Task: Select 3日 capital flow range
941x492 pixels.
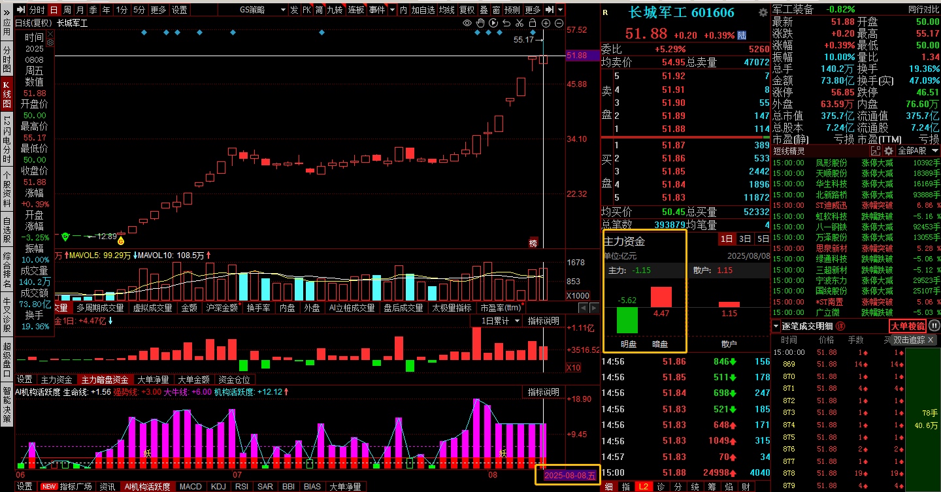Action: pyautogui.click(x=744, y=239)
